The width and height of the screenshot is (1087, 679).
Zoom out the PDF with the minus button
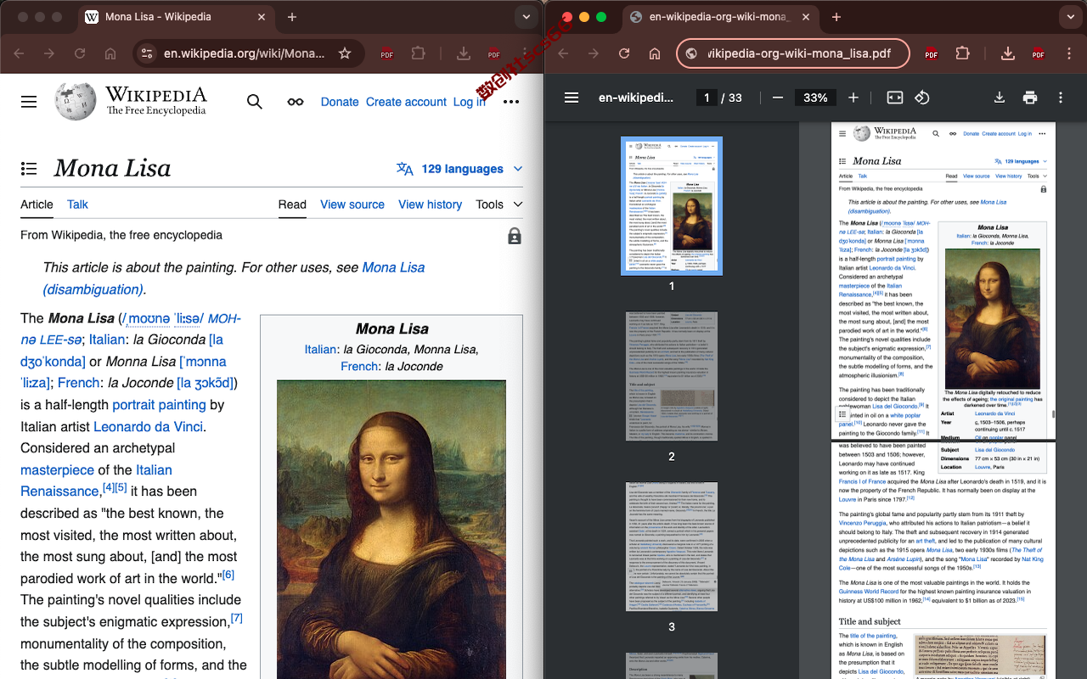tap(778, 98)
